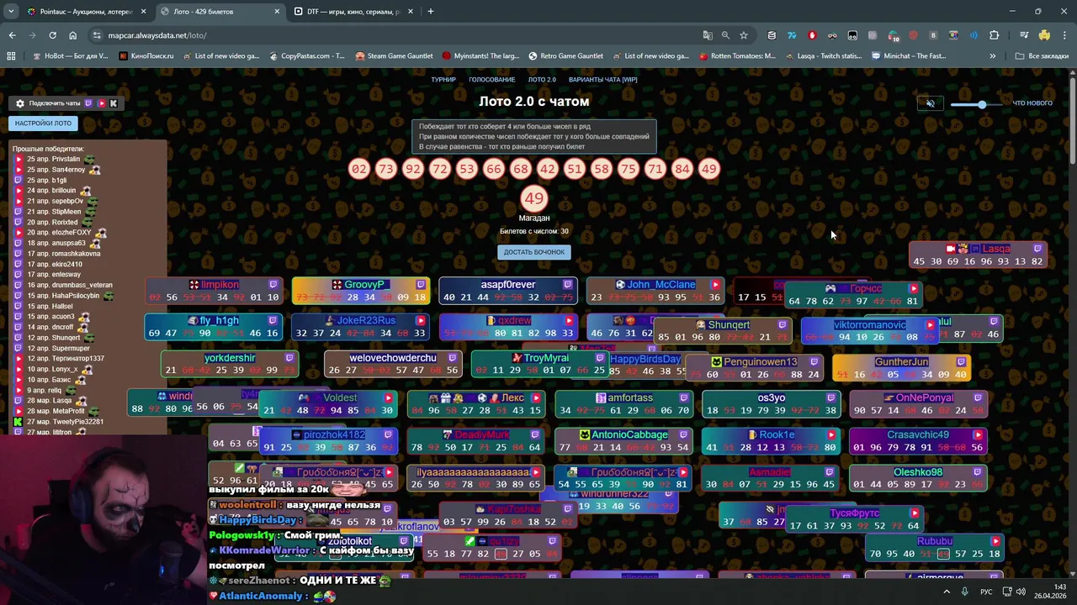Open Steam Game Gauntlet bookmark
The width and height of the screenshot is (1077, 605).
click(394, 56)
